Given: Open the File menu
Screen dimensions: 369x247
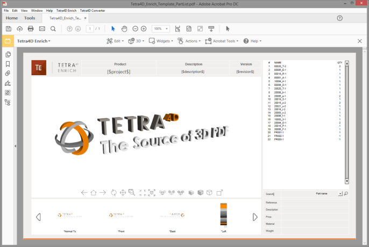Looking at the screenshot, I should (x=6, y=11).
